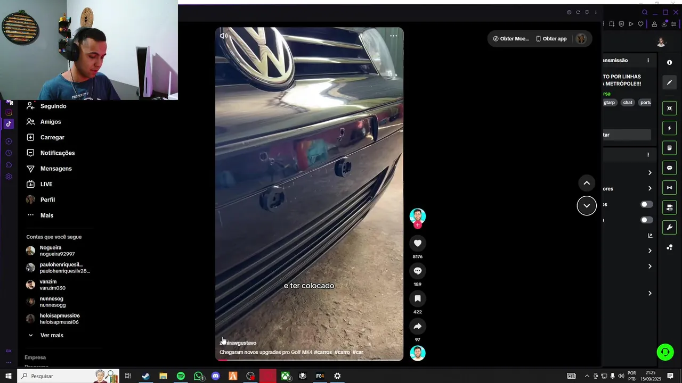682x383 pixels.
Task: Toggle the video sound speaker icon
Action: click(x=223, y=36)
